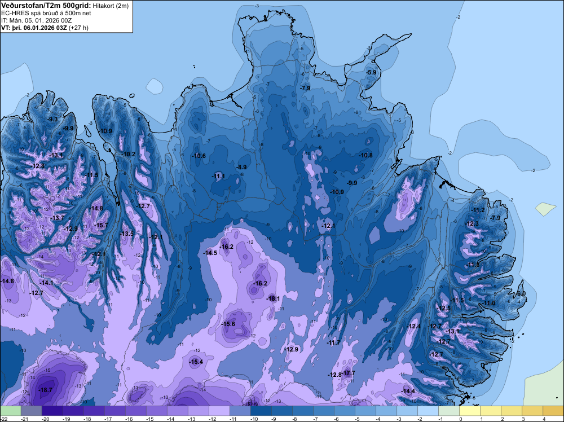This screenshot has height=422, width=564.
Task: Pick the -15 purple legend swatch
Action: click(x=156, y=411)
